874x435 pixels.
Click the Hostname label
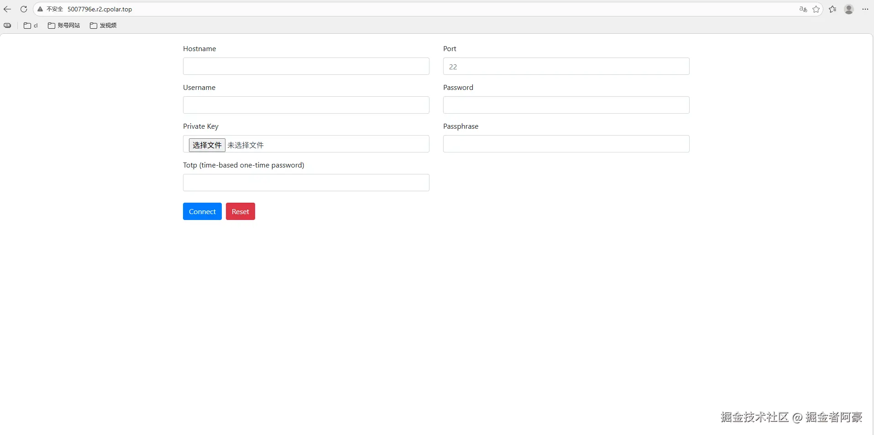click(x=199, y=49)
